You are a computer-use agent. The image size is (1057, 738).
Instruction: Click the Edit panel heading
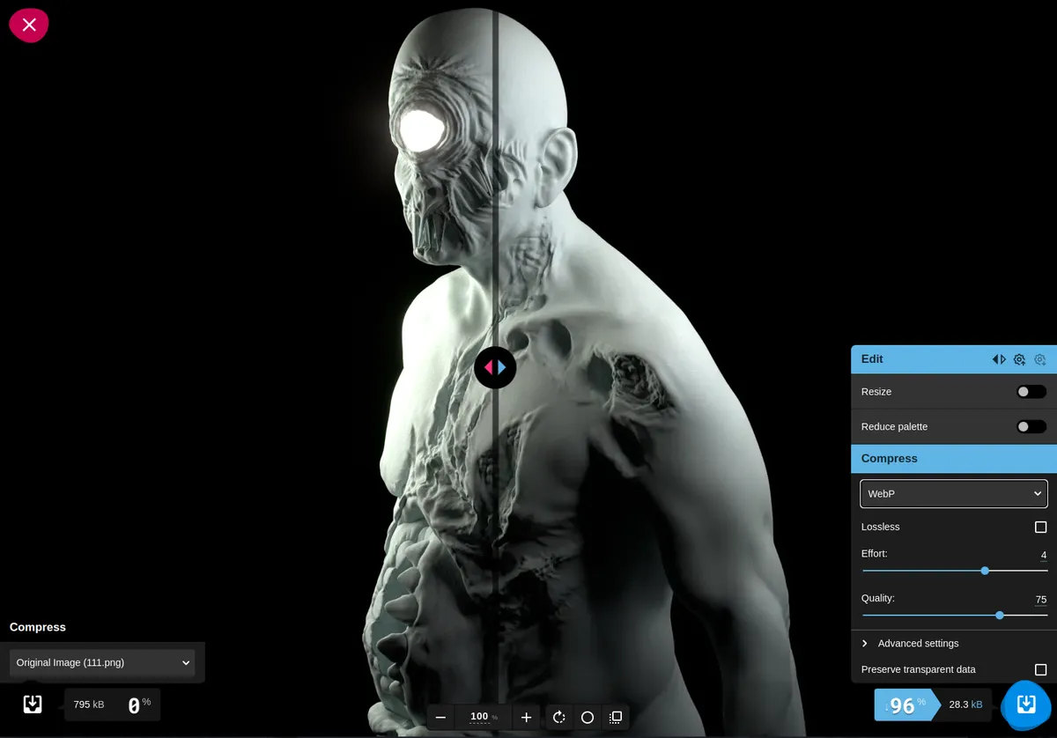[872, 359]
